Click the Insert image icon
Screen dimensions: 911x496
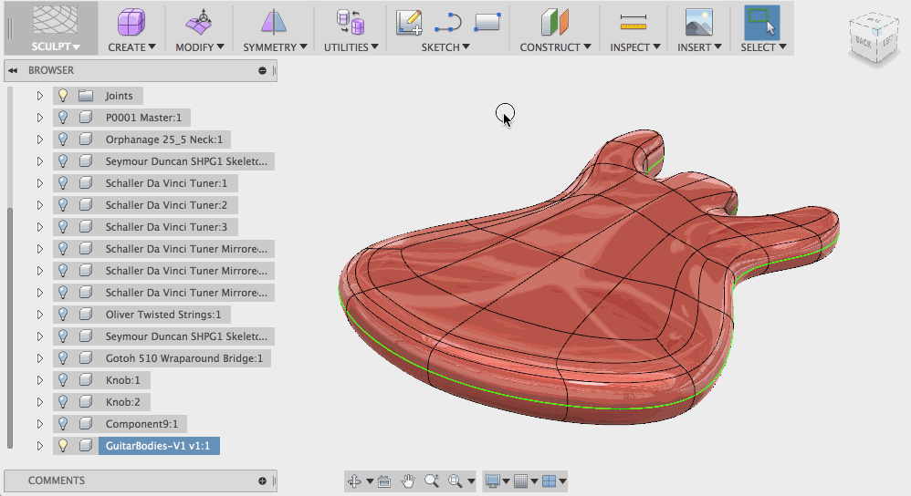point(698,22)
